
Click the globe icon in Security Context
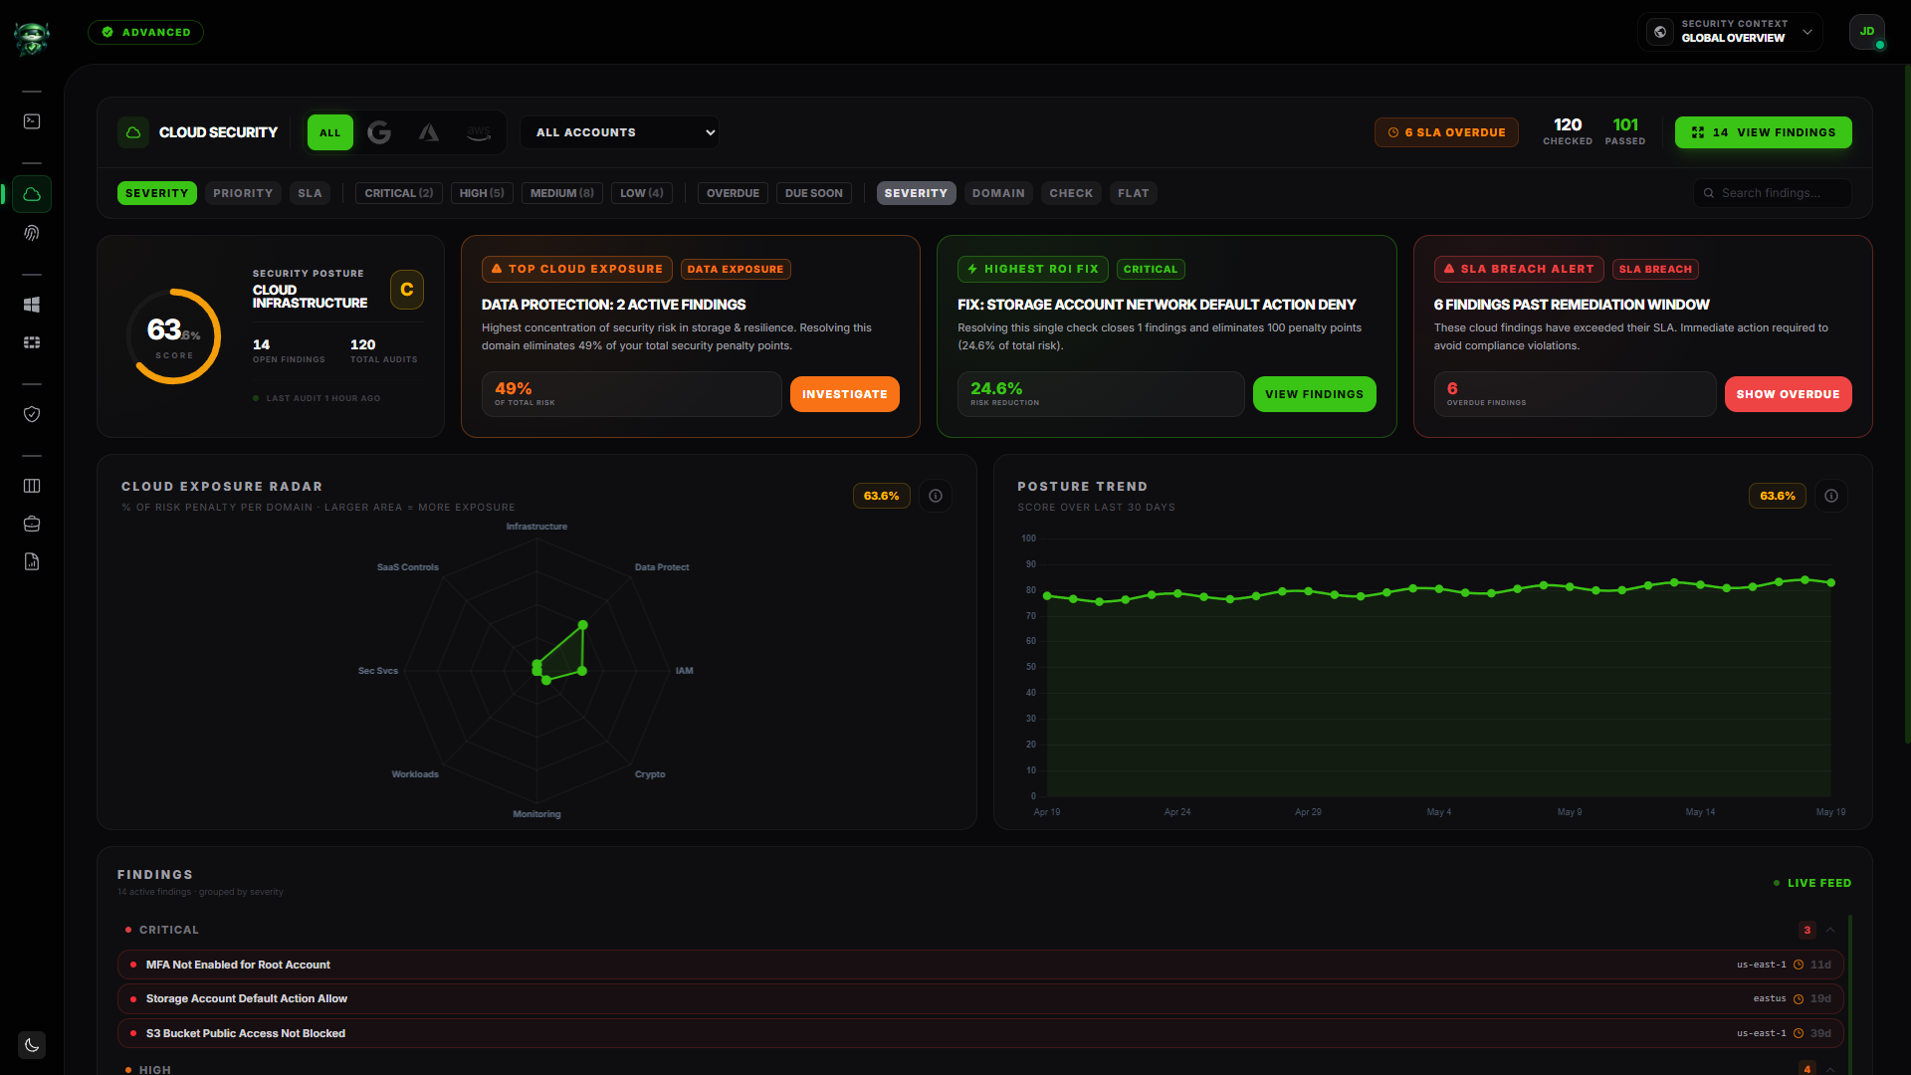pyautogui.click(x=1660, y=32)
